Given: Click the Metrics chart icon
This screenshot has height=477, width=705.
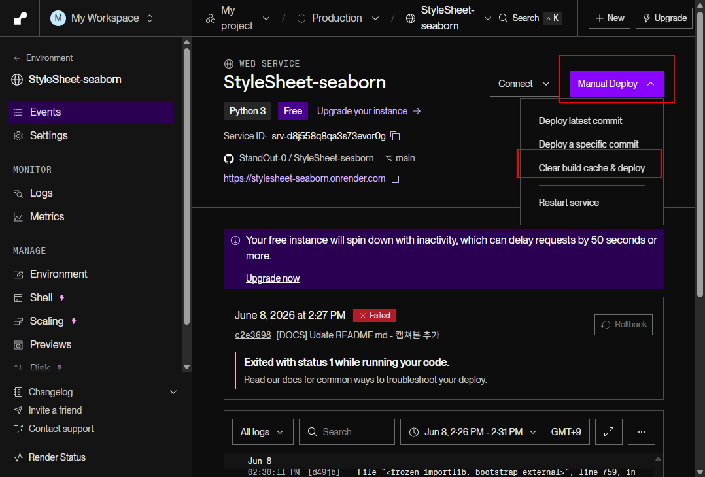Looking at the screenshot, I should click(18, 218).
